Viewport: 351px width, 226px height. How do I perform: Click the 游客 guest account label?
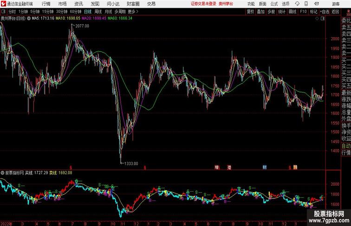pyautogui.click(x=336, y=4)
